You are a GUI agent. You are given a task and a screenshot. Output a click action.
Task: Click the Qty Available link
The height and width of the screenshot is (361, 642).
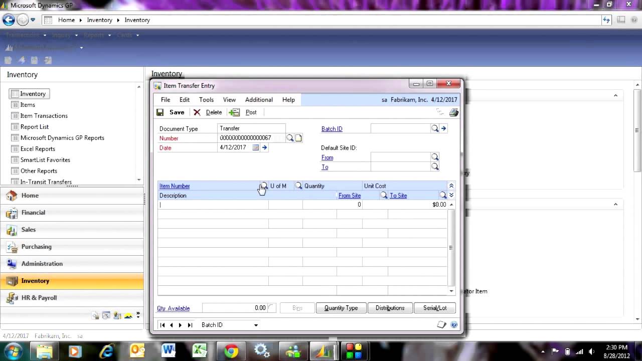point(174,308)
